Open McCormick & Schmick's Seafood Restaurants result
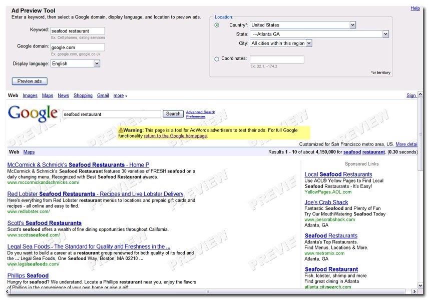 point(78,165)
